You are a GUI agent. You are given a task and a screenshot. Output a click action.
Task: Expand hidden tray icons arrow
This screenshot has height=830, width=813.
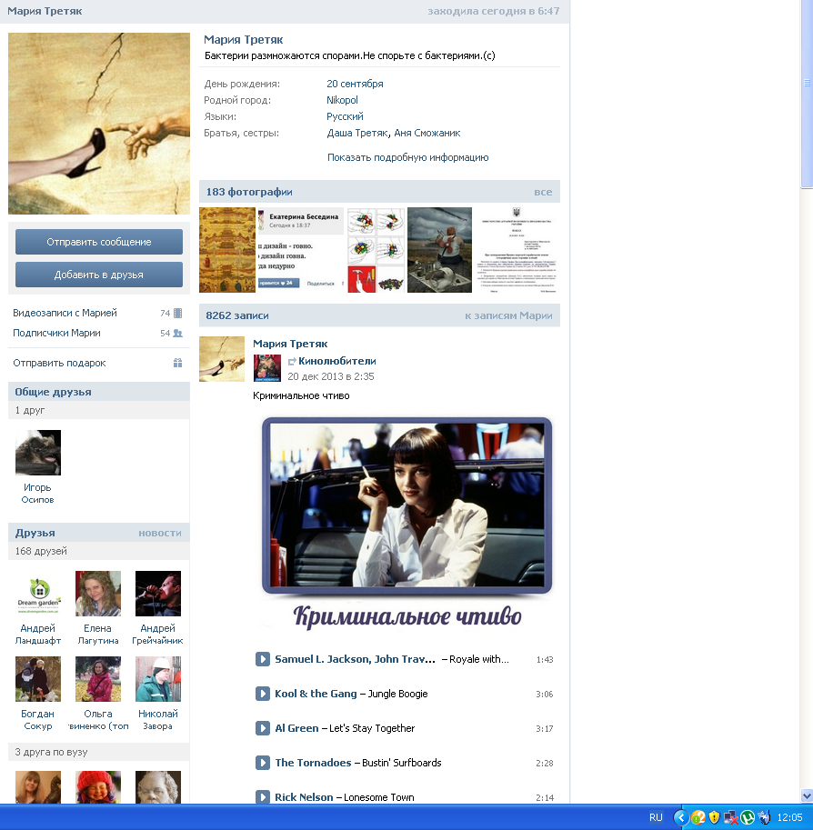click(x=680, y=817)
